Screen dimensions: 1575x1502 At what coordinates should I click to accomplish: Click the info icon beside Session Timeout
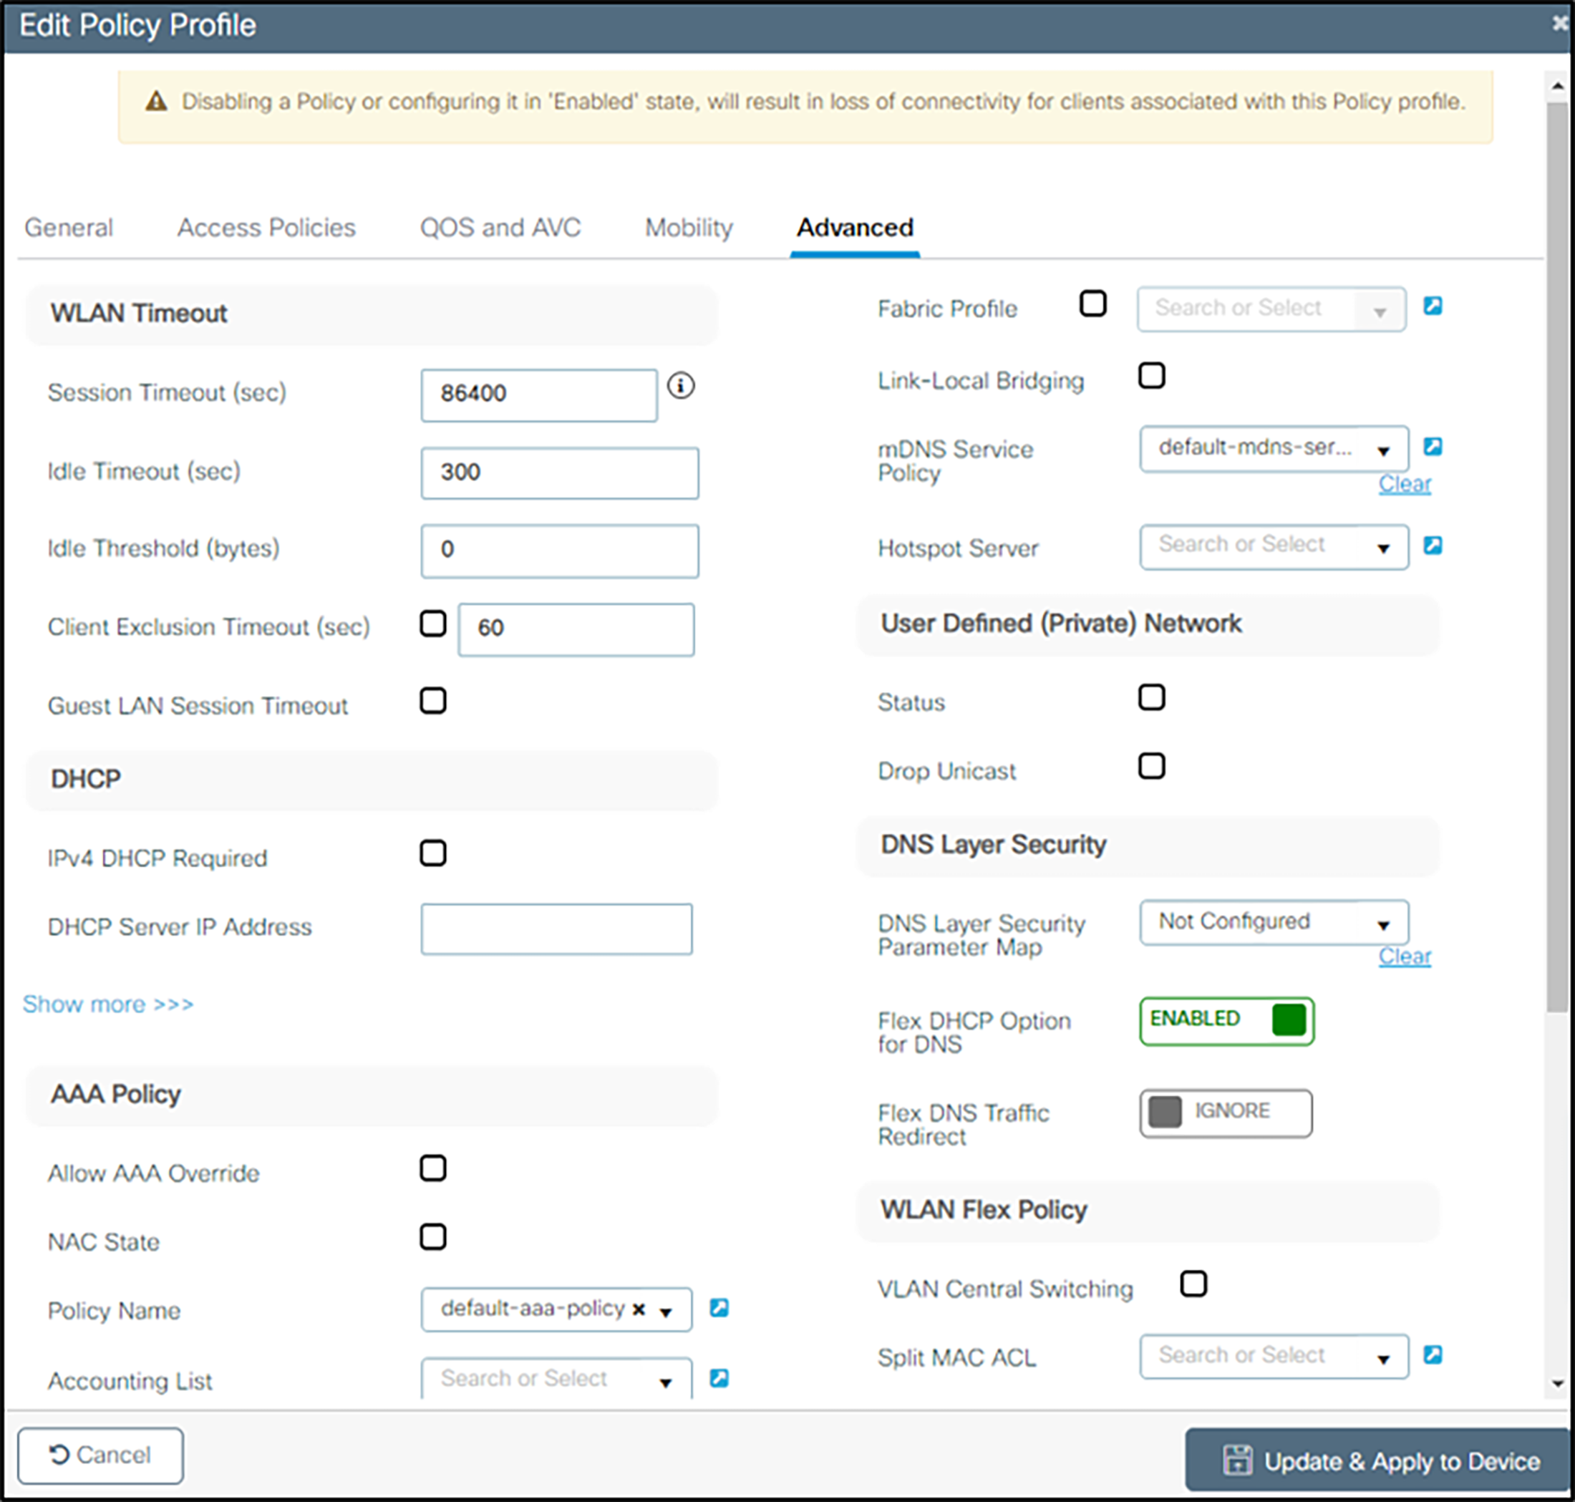682,387
